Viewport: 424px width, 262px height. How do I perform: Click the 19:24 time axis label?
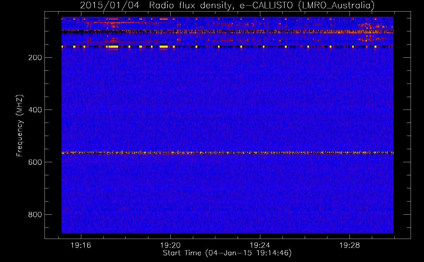(x=260, y=245)
